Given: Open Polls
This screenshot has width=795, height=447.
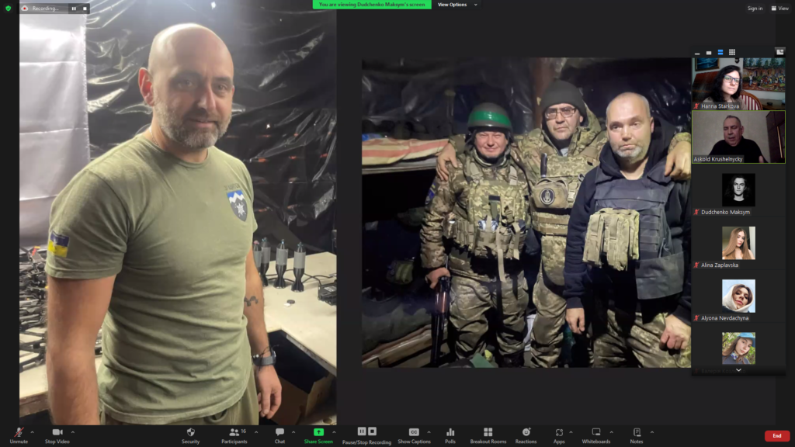Looking at the screenshot, I should [450, 435].
